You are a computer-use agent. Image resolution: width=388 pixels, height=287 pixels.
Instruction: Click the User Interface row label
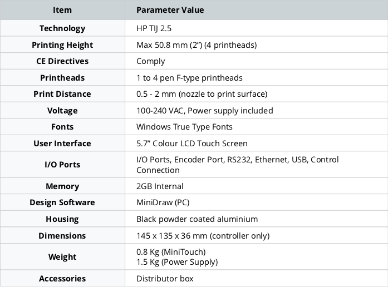click(x=62, y=143)
